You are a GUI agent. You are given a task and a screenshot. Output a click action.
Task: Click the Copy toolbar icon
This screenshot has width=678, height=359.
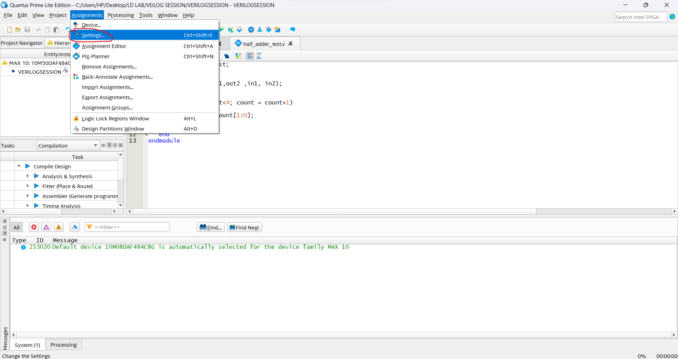(47, 30)
